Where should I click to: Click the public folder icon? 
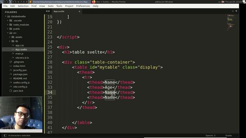coord(11,29)
